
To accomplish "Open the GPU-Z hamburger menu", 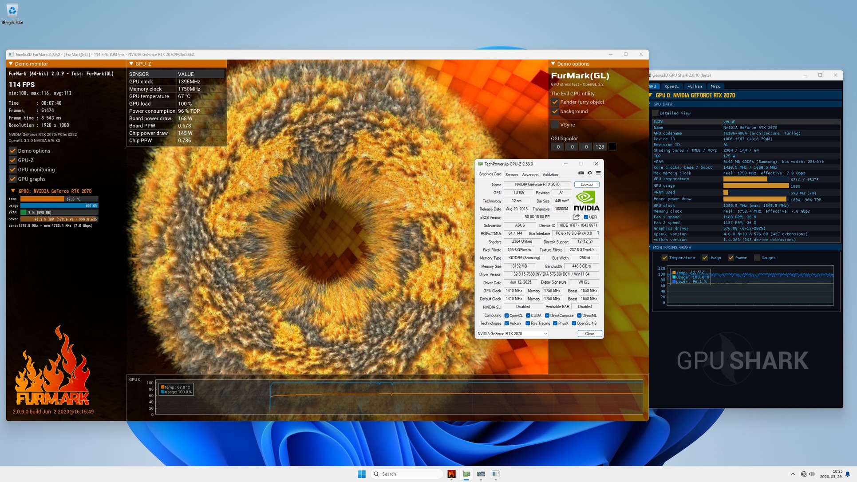I will [598, 173].
